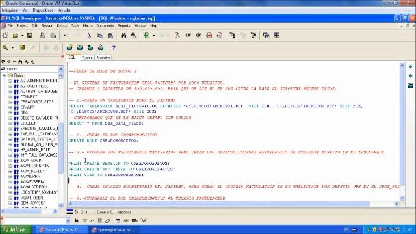Image resolution: width=416 pixels, height=234 pixels.
Task: Print the current window via the printer icon
Action: click(x=42, y=36)
